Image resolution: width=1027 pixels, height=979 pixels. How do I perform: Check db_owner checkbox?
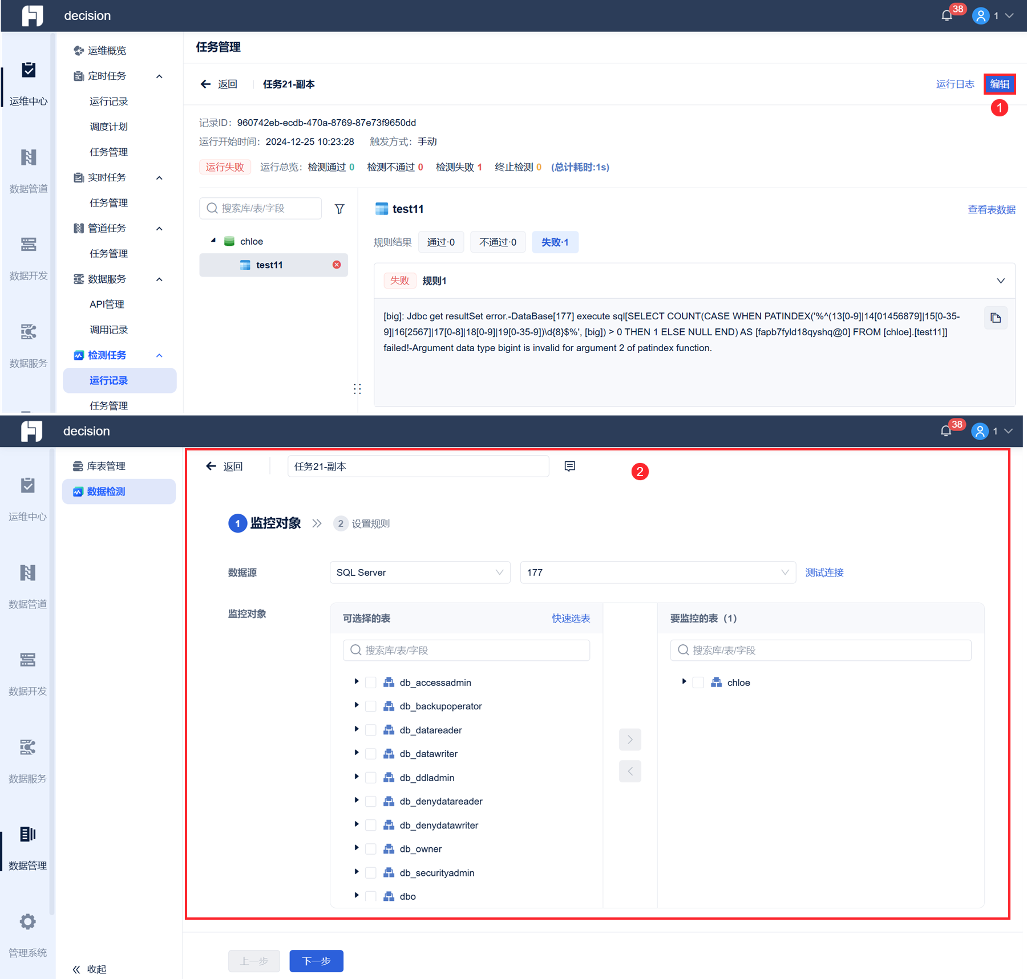coord(370,849)
